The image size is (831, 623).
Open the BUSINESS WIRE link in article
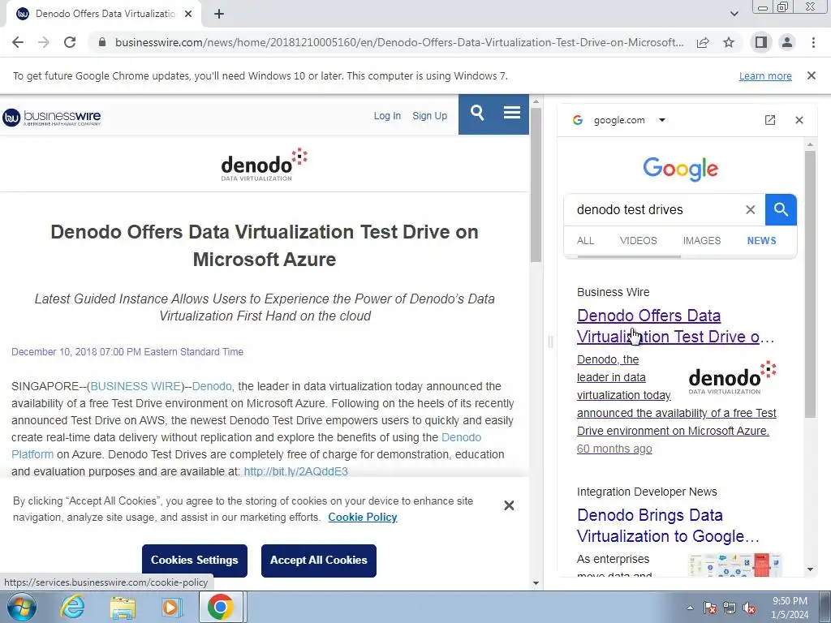[x=136, y=386]
